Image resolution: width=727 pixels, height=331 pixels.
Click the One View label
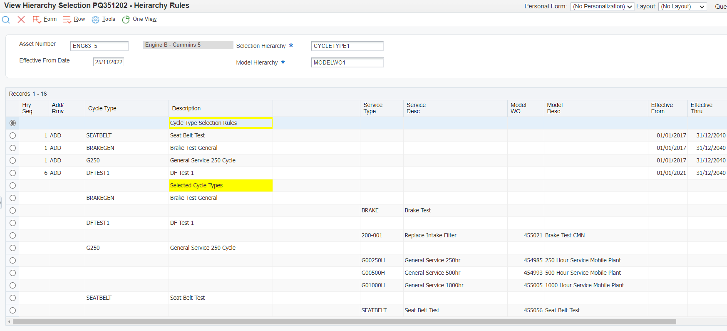(x=144, y=19)
